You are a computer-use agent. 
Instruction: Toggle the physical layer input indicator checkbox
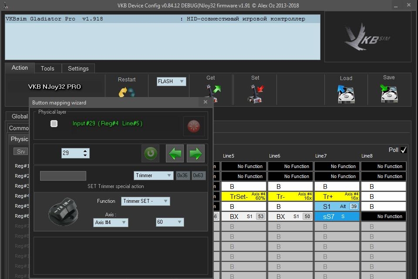(x=54, y=123)
